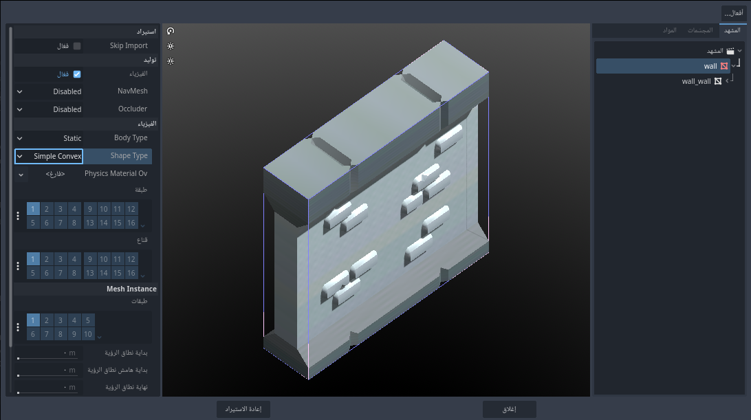Open the Body Type Static dropdown
This screenshot has width=751, height=420.
[x=49, y=138]
